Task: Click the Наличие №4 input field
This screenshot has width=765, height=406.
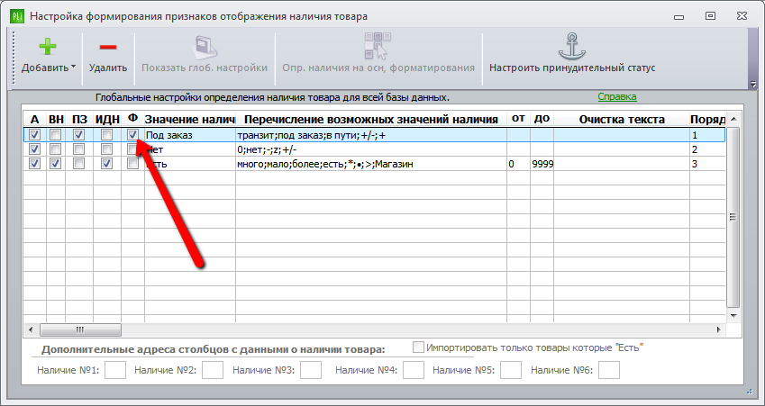Action: [414, 370]
